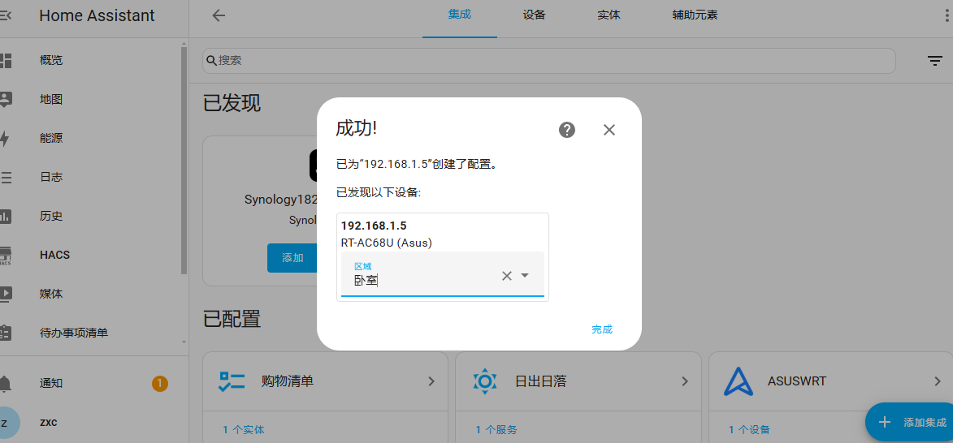The image size is (953, 443).
Task: Go back with the arrow icon
Action: [219, 15]
